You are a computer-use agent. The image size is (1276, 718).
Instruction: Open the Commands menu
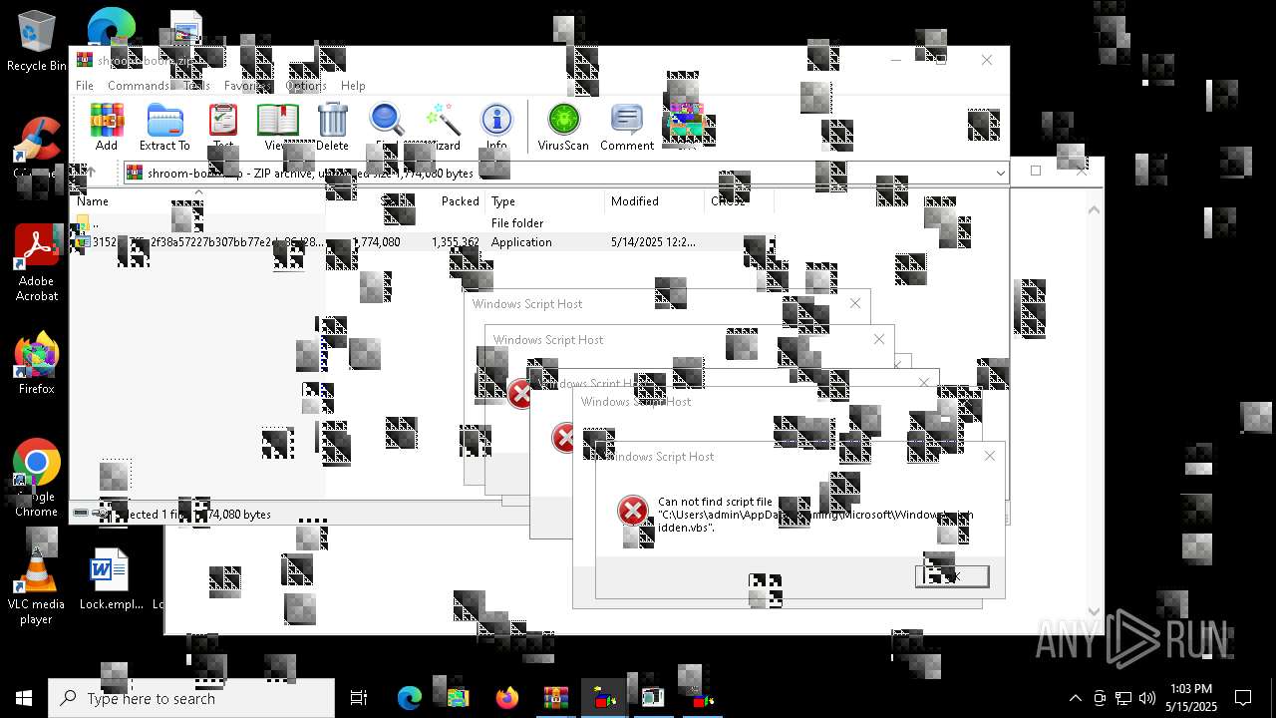coord(139,86)
